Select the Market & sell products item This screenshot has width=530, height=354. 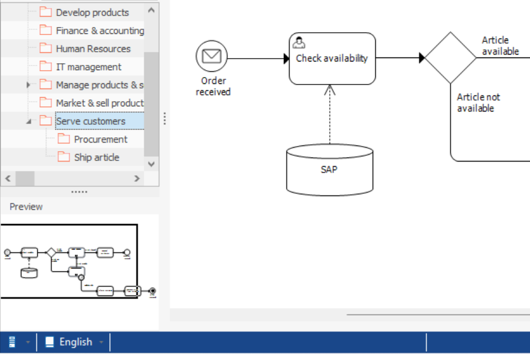(99, 103)
